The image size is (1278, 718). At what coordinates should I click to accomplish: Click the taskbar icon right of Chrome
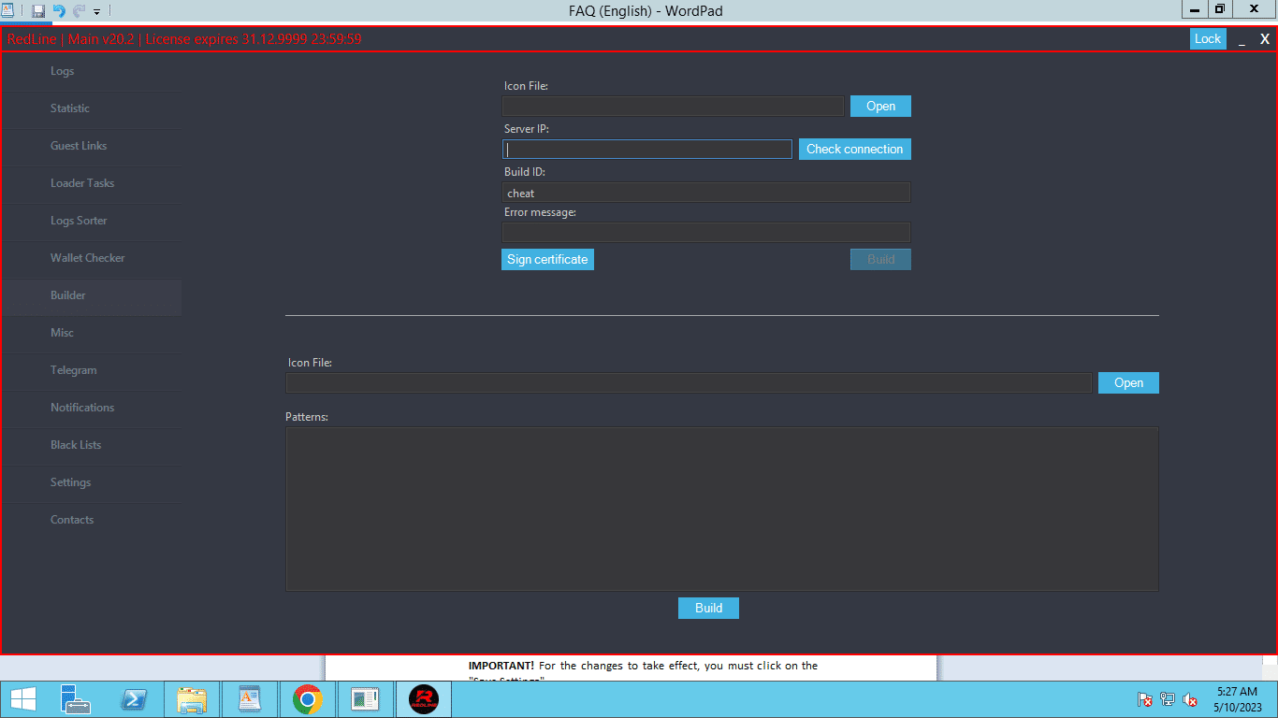[x=366, y=699]
